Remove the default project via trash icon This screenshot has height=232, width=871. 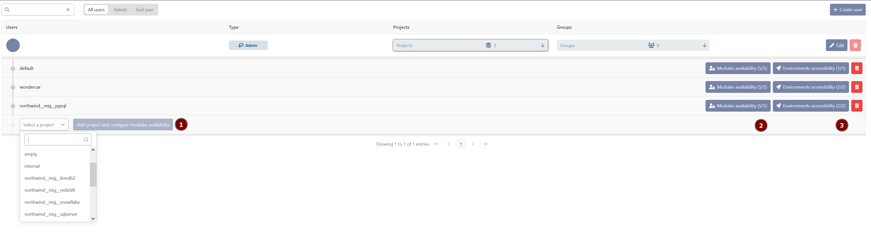pos(856,68)
